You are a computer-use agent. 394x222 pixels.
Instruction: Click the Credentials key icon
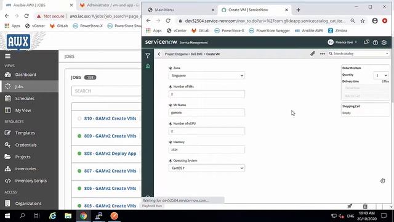point(7,145)
